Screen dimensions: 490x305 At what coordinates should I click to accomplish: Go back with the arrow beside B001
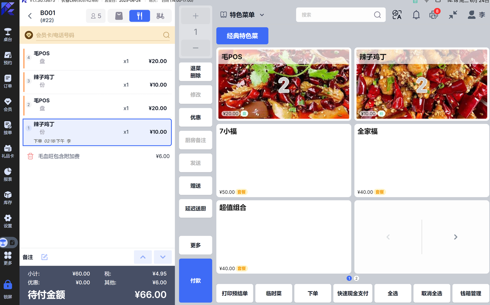click(x=30, y=16)
